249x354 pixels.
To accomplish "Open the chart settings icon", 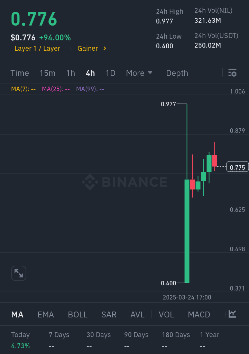I will click(x=232, y=73).
